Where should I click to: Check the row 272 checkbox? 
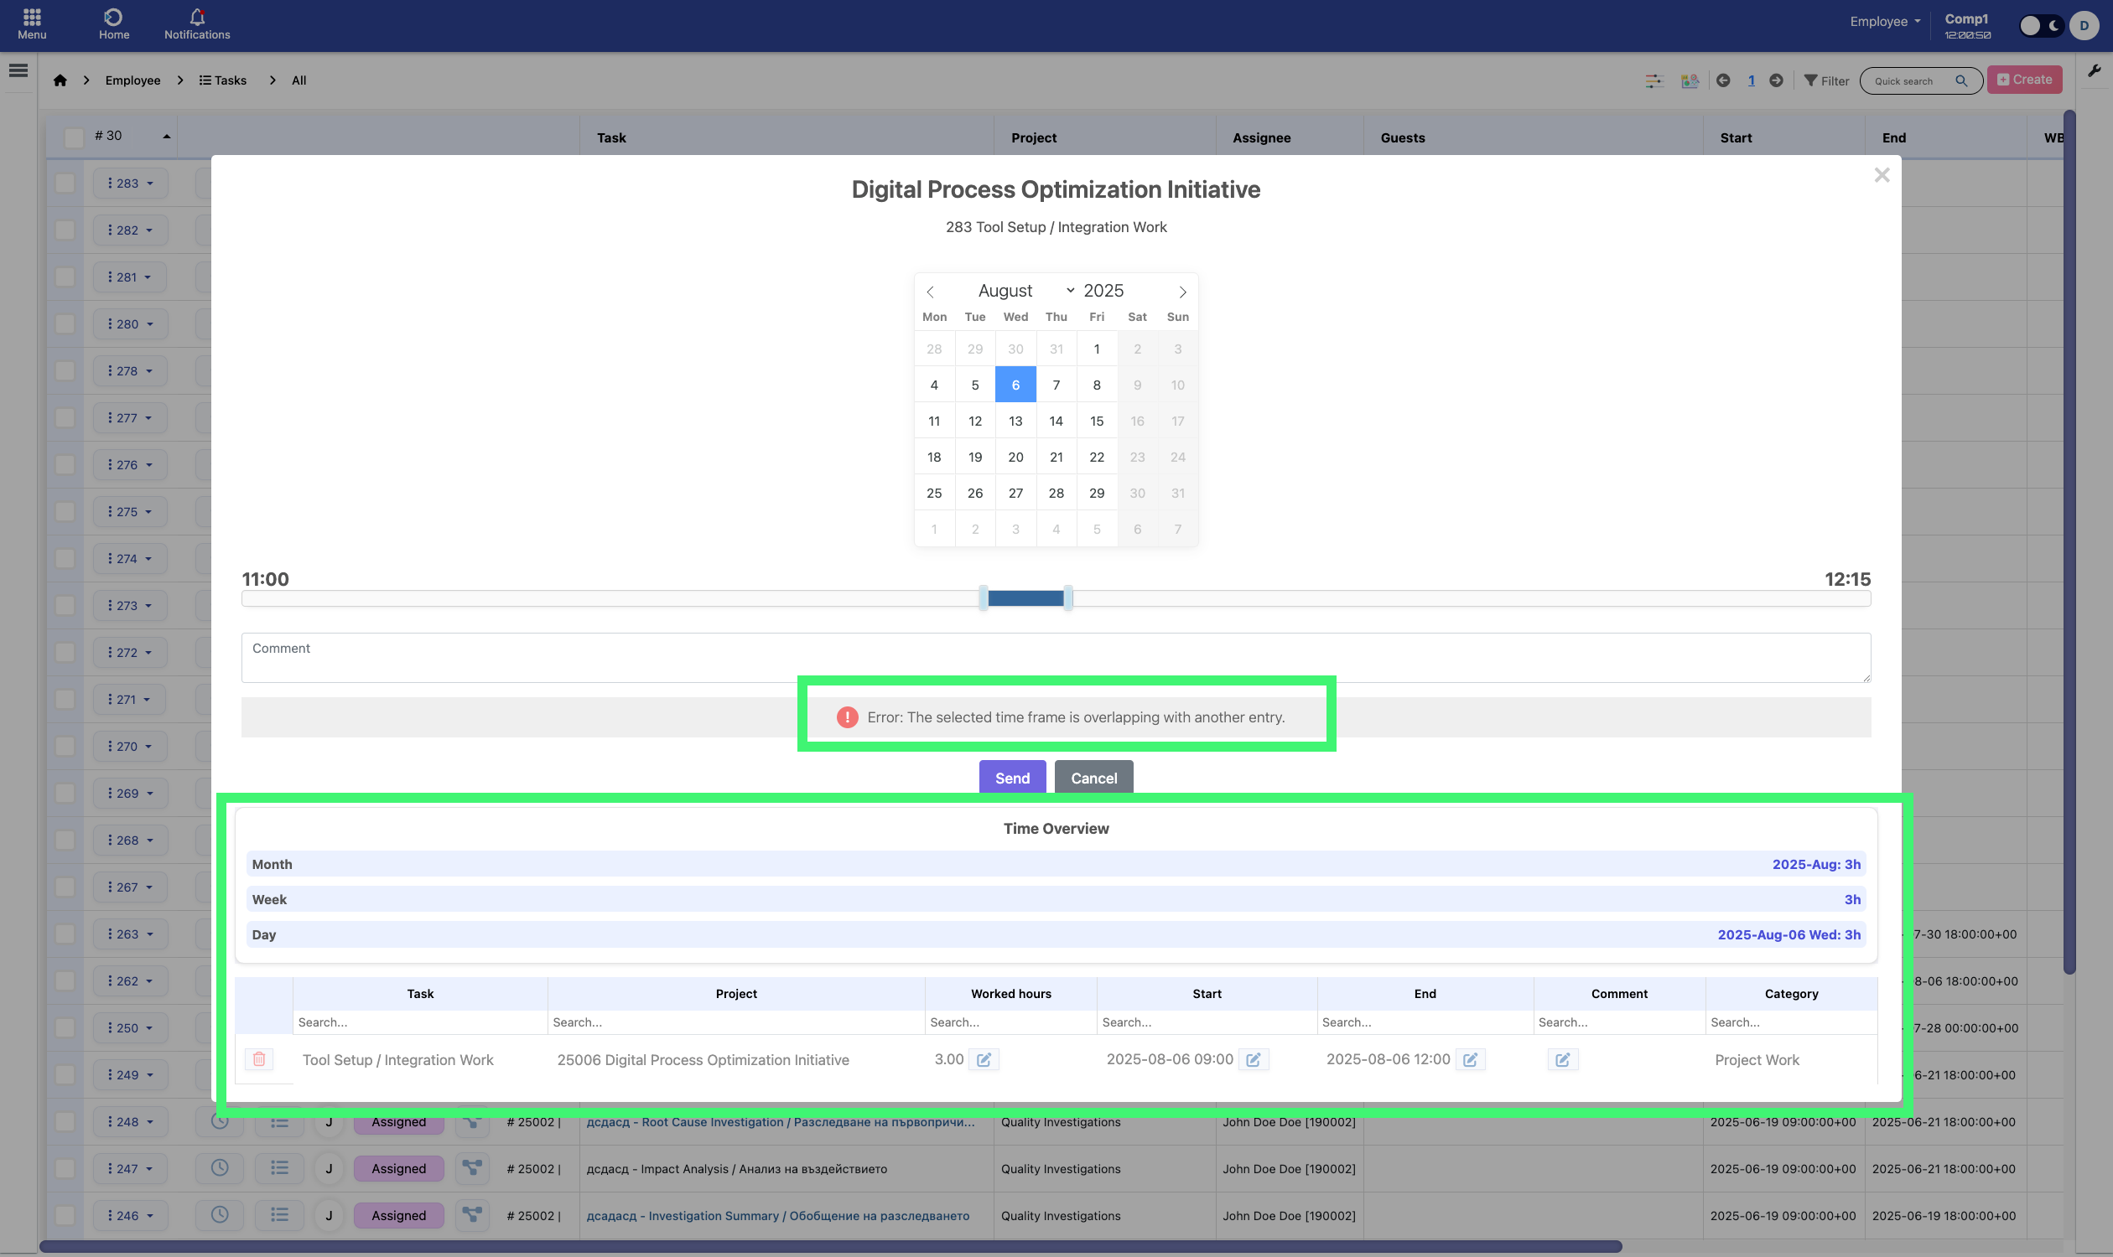[65, 652]
